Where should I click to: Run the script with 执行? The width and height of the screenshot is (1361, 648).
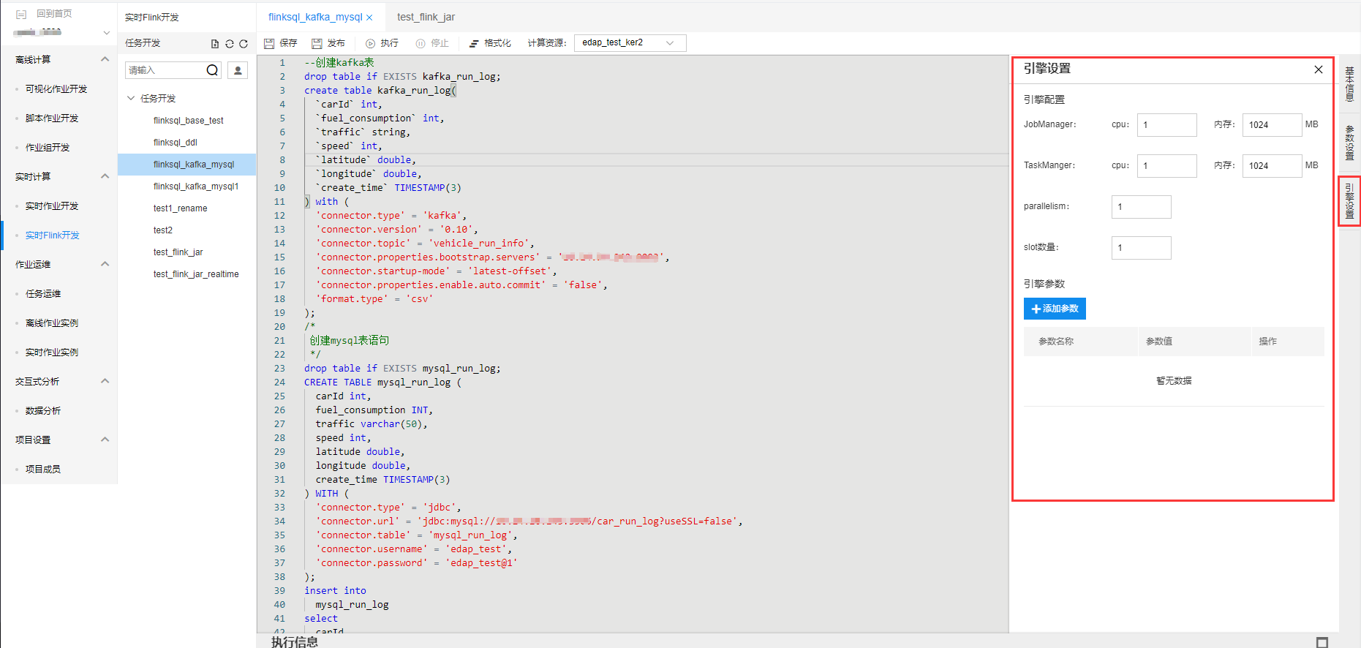382,43
